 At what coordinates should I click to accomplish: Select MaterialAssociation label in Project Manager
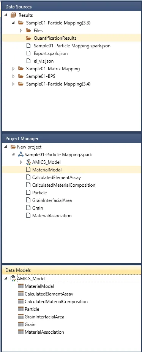pyautogui.click(x=52, y=216)
